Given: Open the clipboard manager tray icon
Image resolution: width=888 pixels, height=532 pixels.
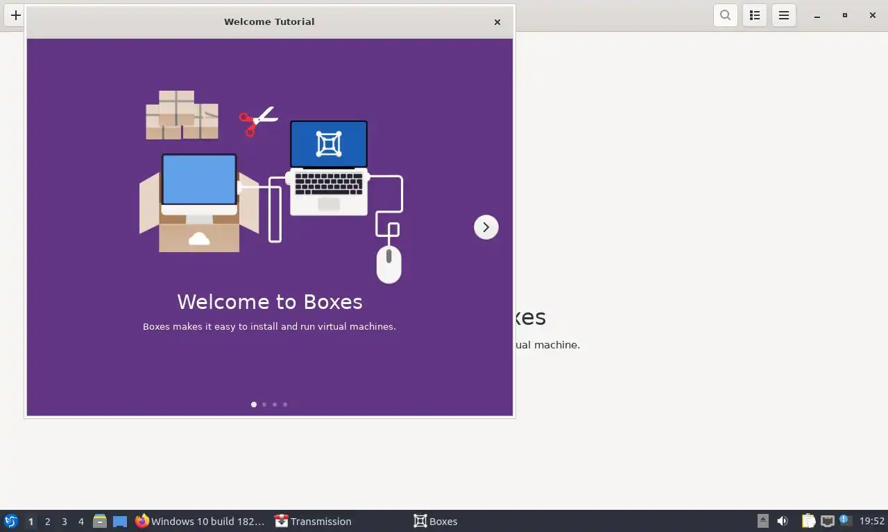Looking at the screenshot, I should pyautogui.click(x=809, y=521).
